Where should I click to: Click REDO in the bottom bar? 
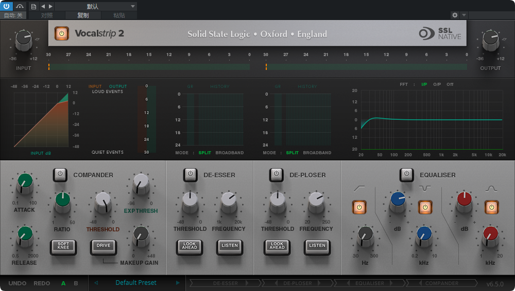[x=42, y=283]
